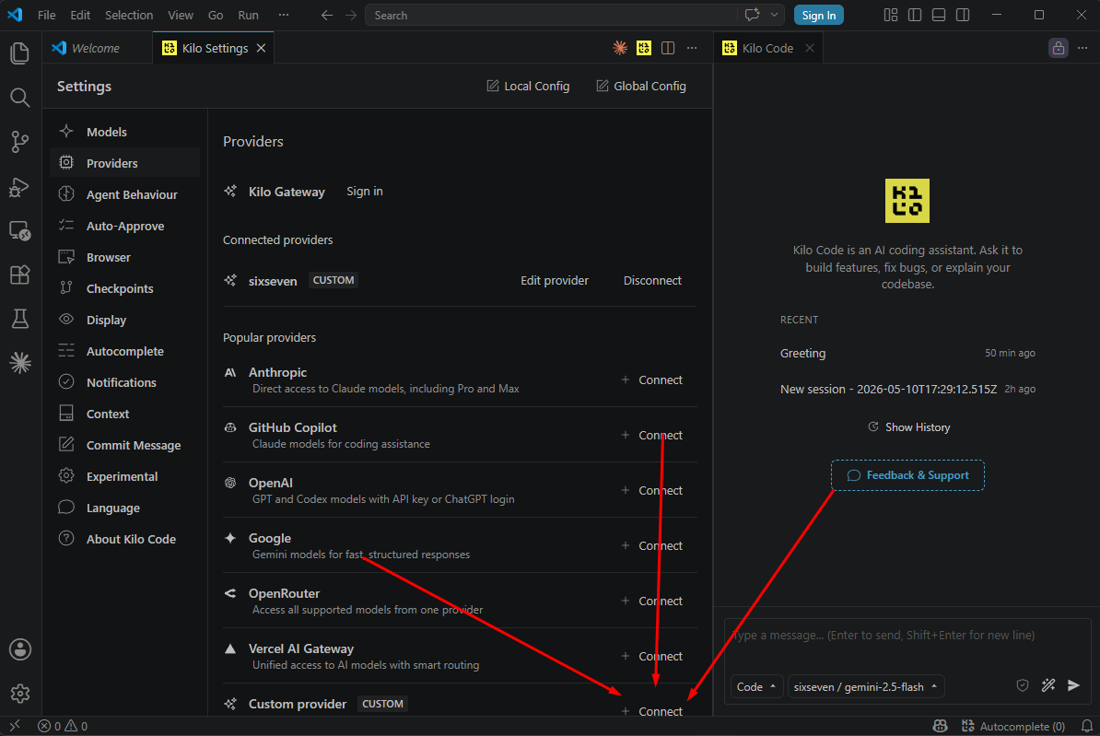Open Checkpoints settings section
The height and width of the screenshot is (736, 1100).
click(x=120, y=288)
